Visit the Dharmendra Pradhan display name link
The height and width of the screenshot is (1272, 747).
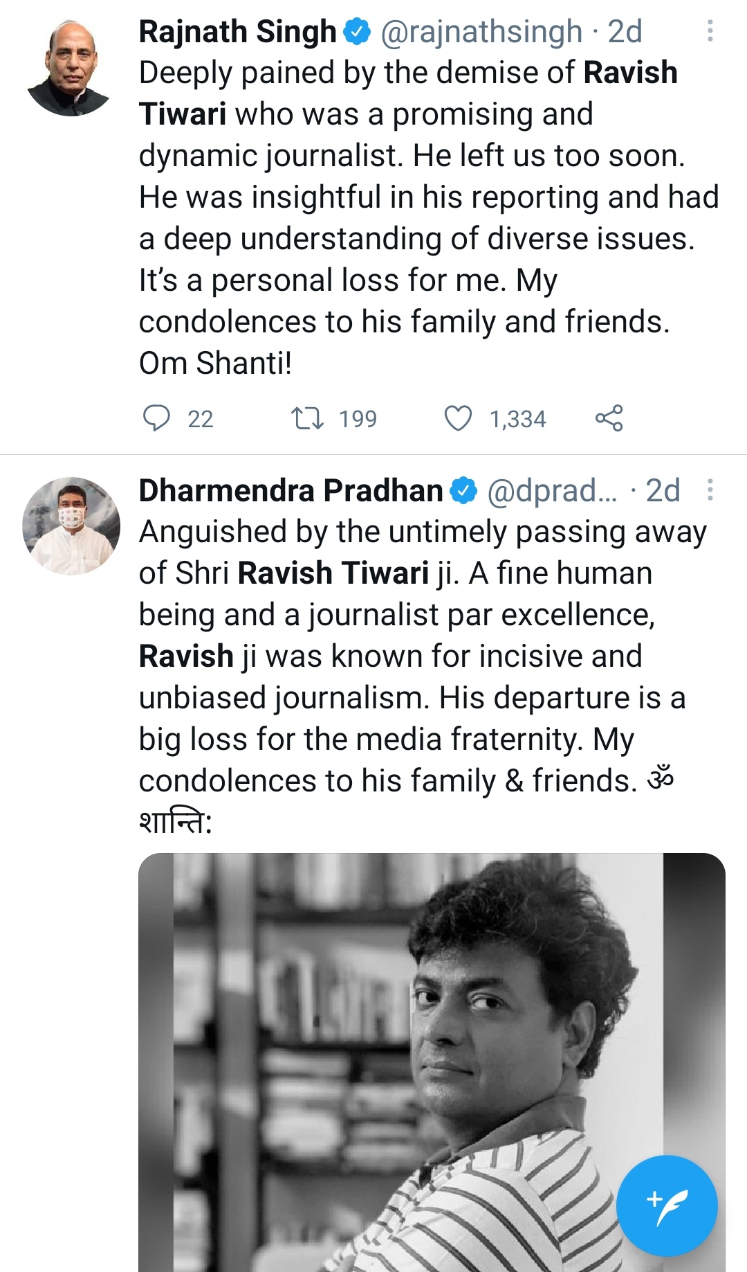290,490
